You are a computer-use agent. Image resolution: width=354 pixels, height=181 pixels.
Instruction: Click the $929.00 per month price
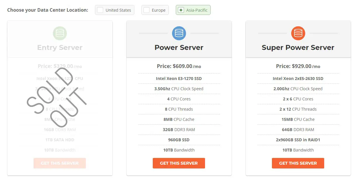pos(298,66)
